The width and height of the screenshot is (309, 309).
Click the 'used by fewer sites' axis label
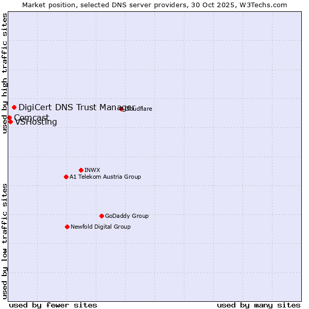53,305
